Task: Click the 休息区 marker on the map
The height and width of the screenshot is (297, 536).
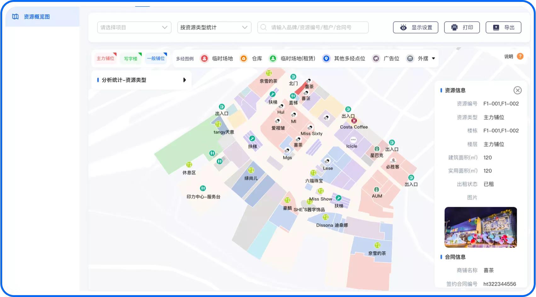Action: click(x=189, y=165)
